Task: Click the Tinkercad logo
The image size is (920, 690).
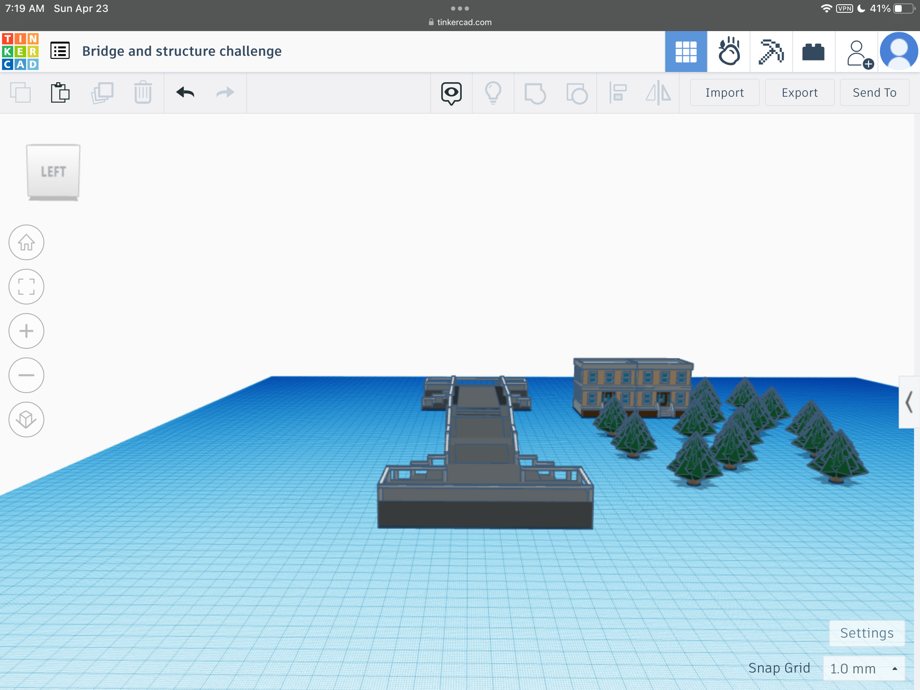Action: (x=20, y=52)
